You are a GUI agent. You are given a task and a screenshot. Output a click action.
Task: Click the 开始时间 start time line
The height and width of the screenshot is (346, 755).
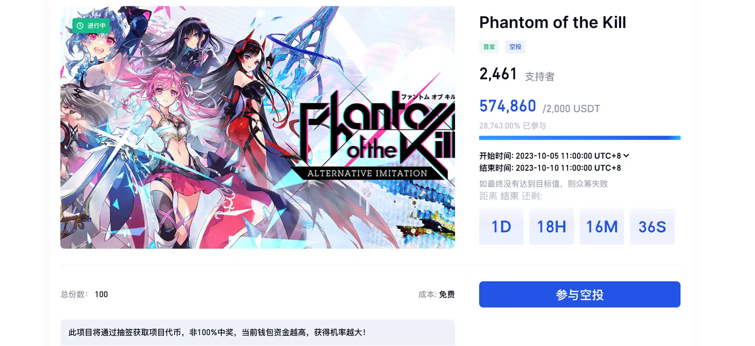pyautogui.click(x=550, y=156)
